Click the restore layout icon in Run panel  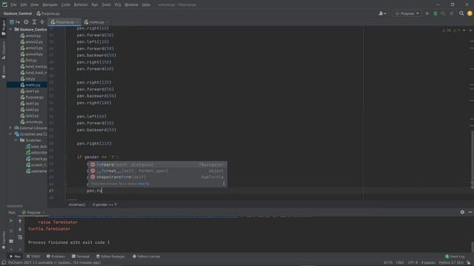pos(11,241)
